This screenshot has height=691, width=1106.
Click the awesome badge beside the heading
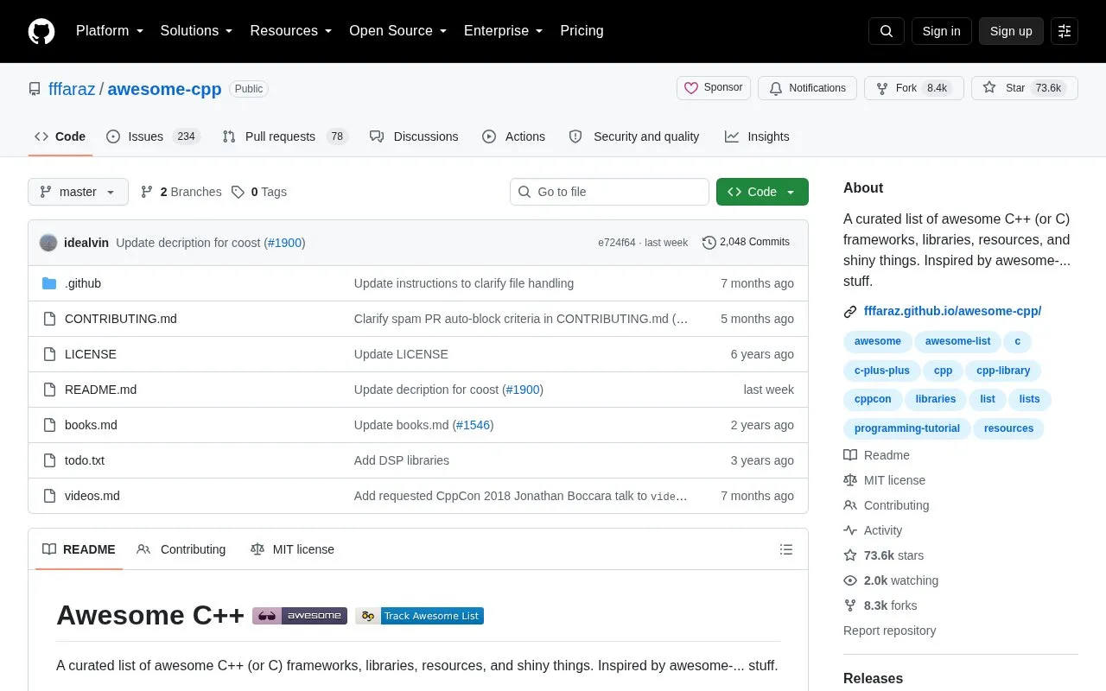[300, 616]
